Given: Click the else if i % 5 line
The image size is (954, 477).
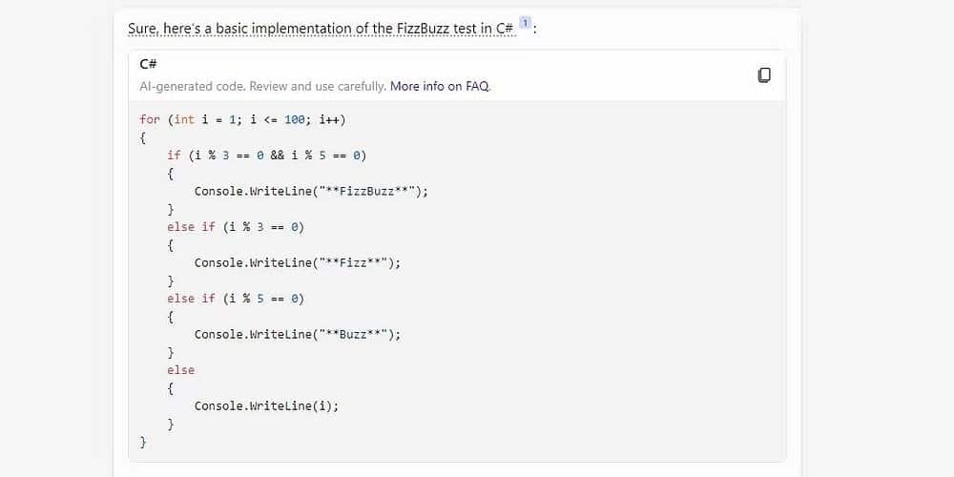Looking at the screenshot, I should [236, 298].
